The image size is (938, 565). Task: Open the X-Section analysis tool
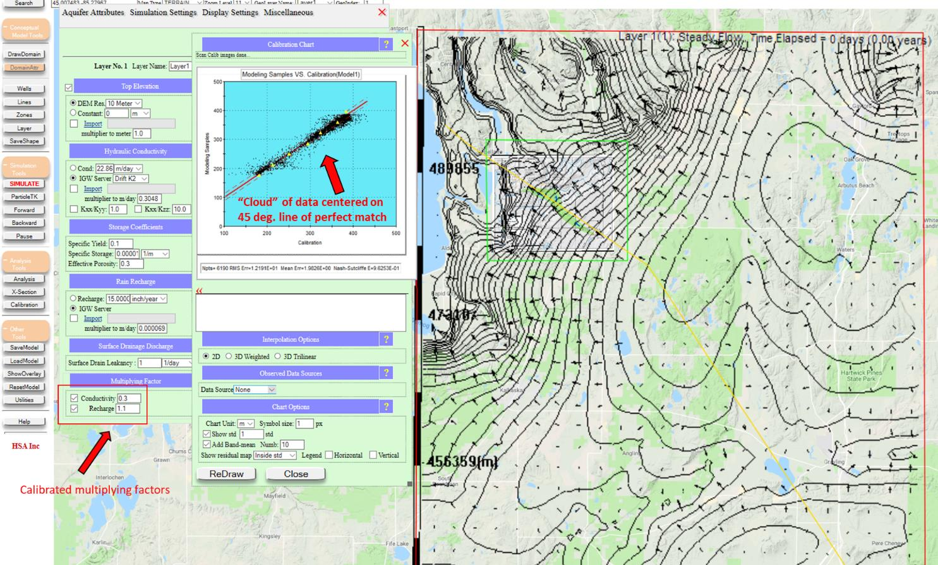[x=24, y=292]
